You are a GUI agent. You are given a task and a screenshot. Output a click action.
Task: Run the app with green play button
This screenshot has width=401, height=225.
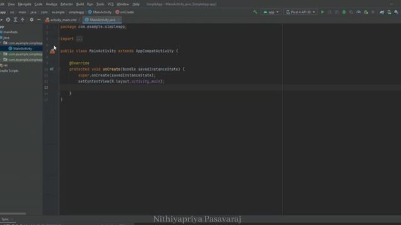pyautogui.click(x=322, y=12)
